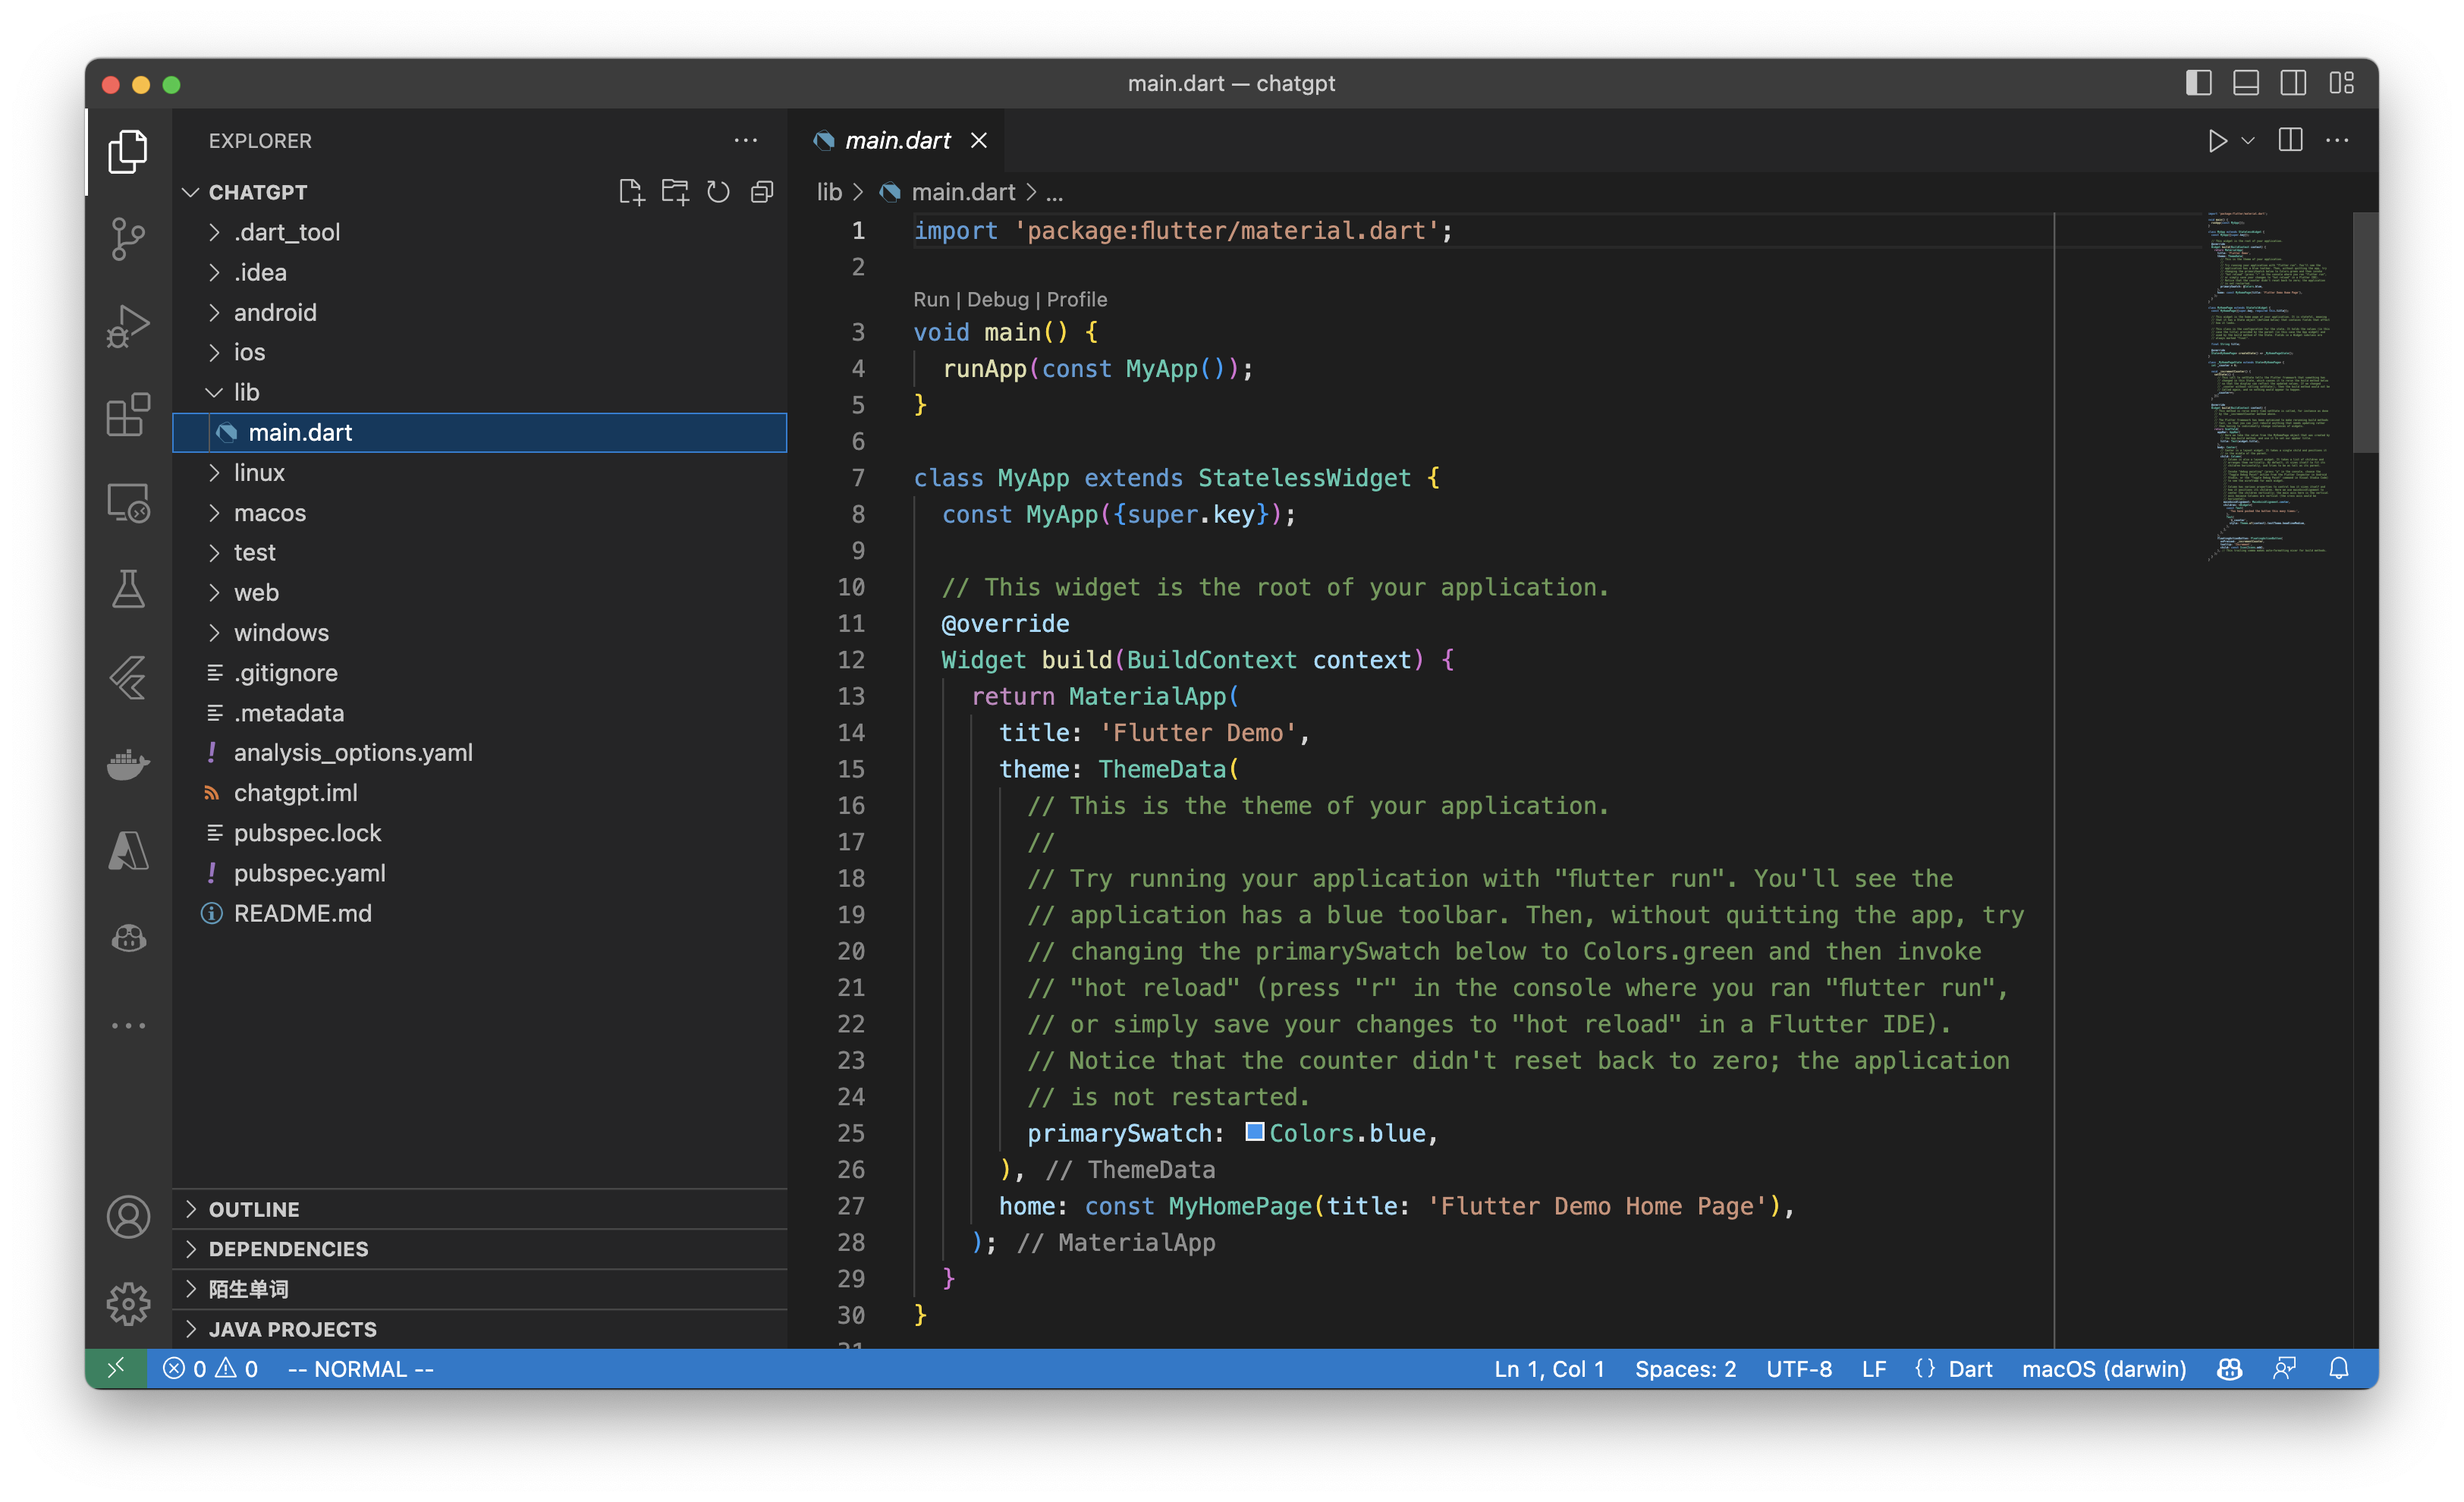This screenshot has height=1502, width=2464.
Task: Click the Debug code lens link
Action: click(998, 299)
